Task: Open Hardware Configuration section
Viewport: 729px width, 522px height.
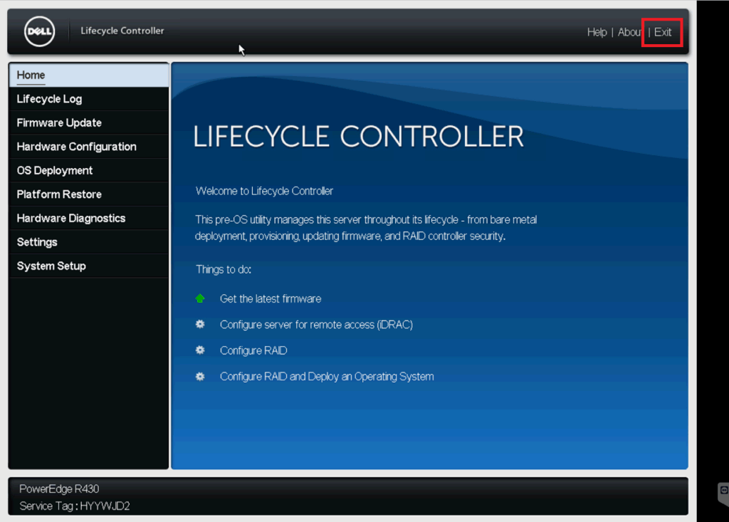Action: coord(89,147)
